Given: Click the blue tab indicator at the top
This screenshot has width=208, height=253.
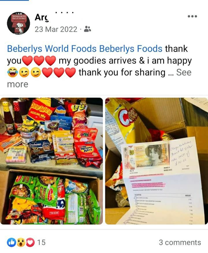Looking at the screenshot, I should (14, 0).
